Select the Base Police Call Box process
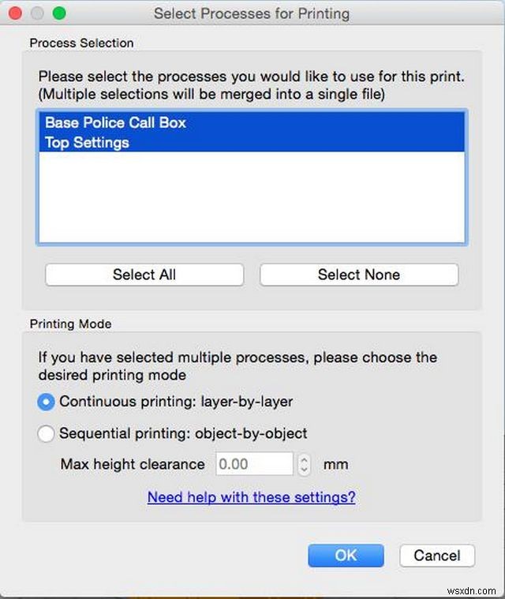The image size is (505, 599). 115,123
